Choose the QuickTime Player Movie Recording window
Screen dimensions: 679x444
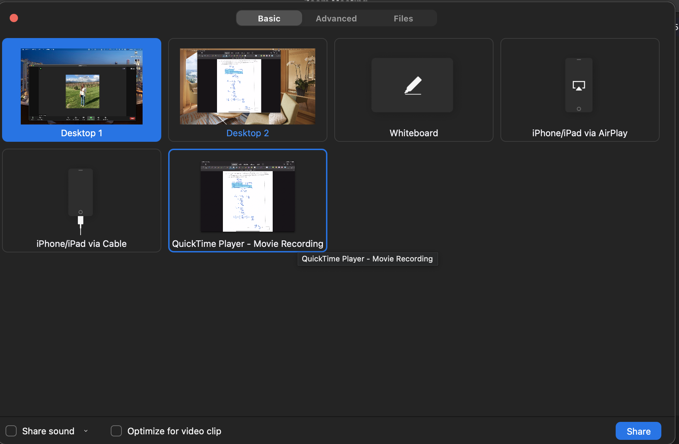pos(247,196)
